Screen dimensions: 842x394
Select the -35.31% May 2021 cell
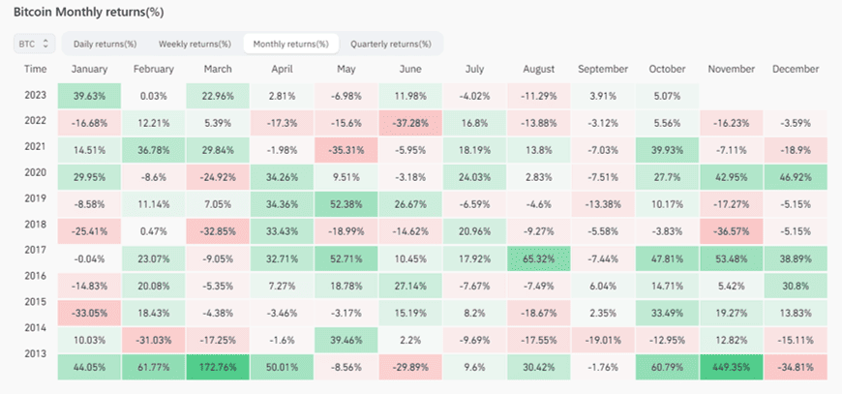346,149
